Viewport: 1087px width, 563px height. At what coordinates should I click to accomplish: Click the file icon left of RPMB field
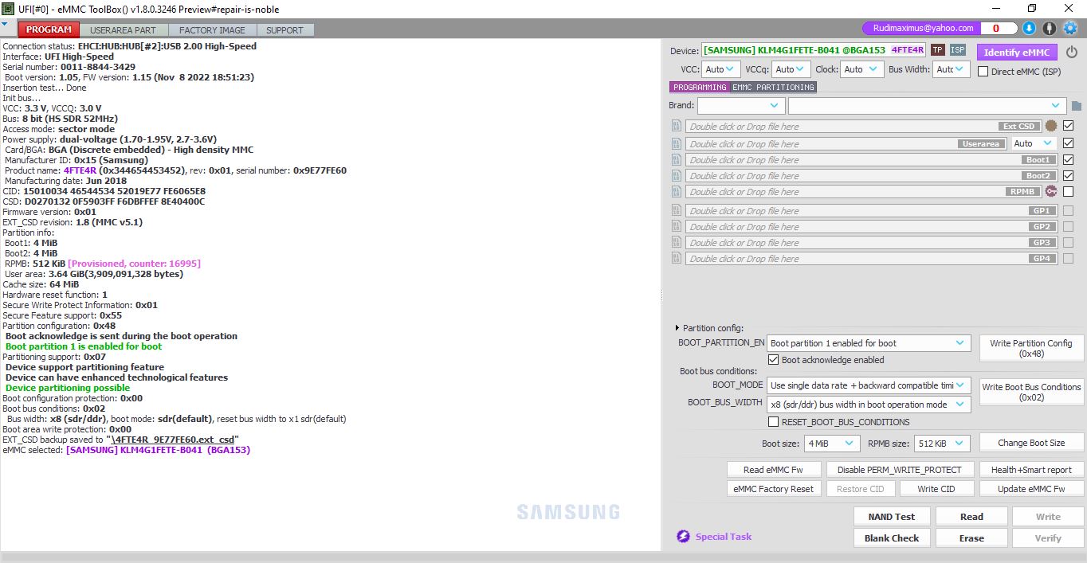(677, 191)
